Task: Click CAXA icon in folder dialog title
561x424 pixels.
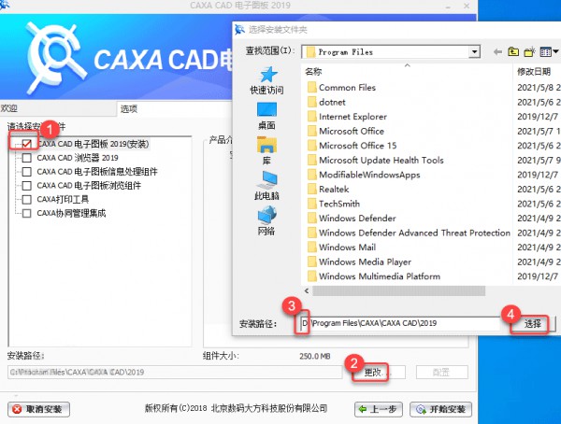Action: pos(239,29)
